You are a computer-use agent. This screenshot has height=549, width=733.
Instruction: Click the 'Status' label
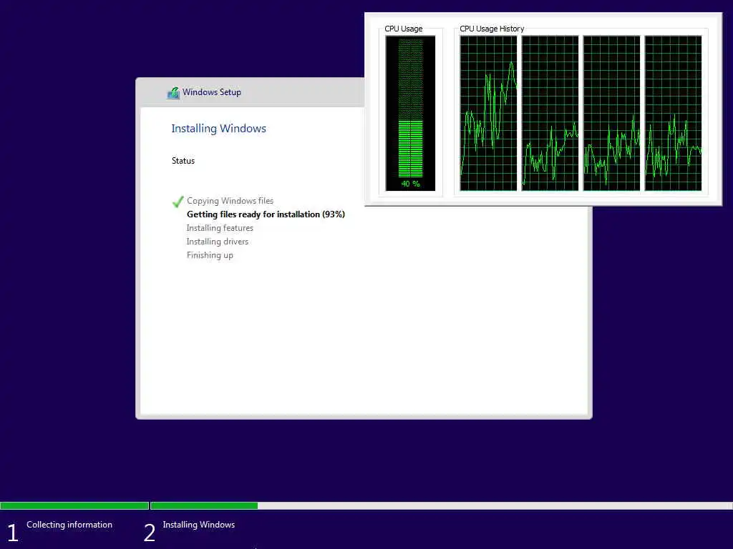183,161
